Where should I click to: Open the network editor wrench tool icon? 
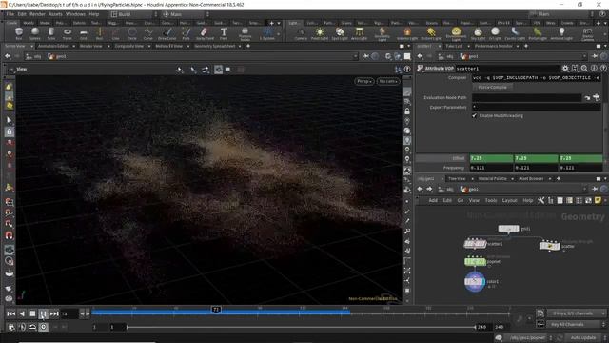540,200
